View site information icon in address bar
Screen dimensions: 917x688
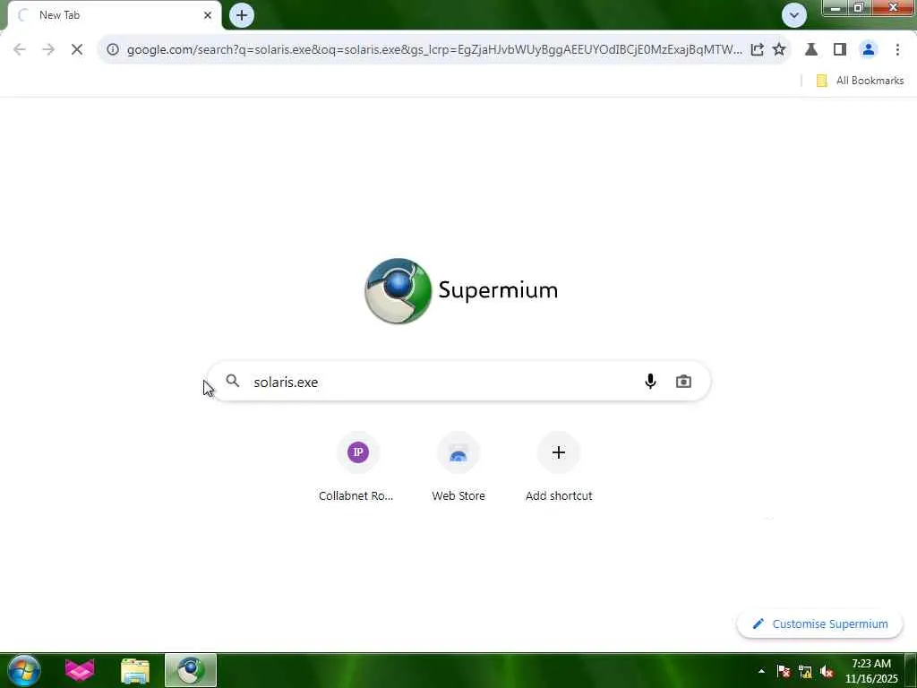tap(113, 50)
